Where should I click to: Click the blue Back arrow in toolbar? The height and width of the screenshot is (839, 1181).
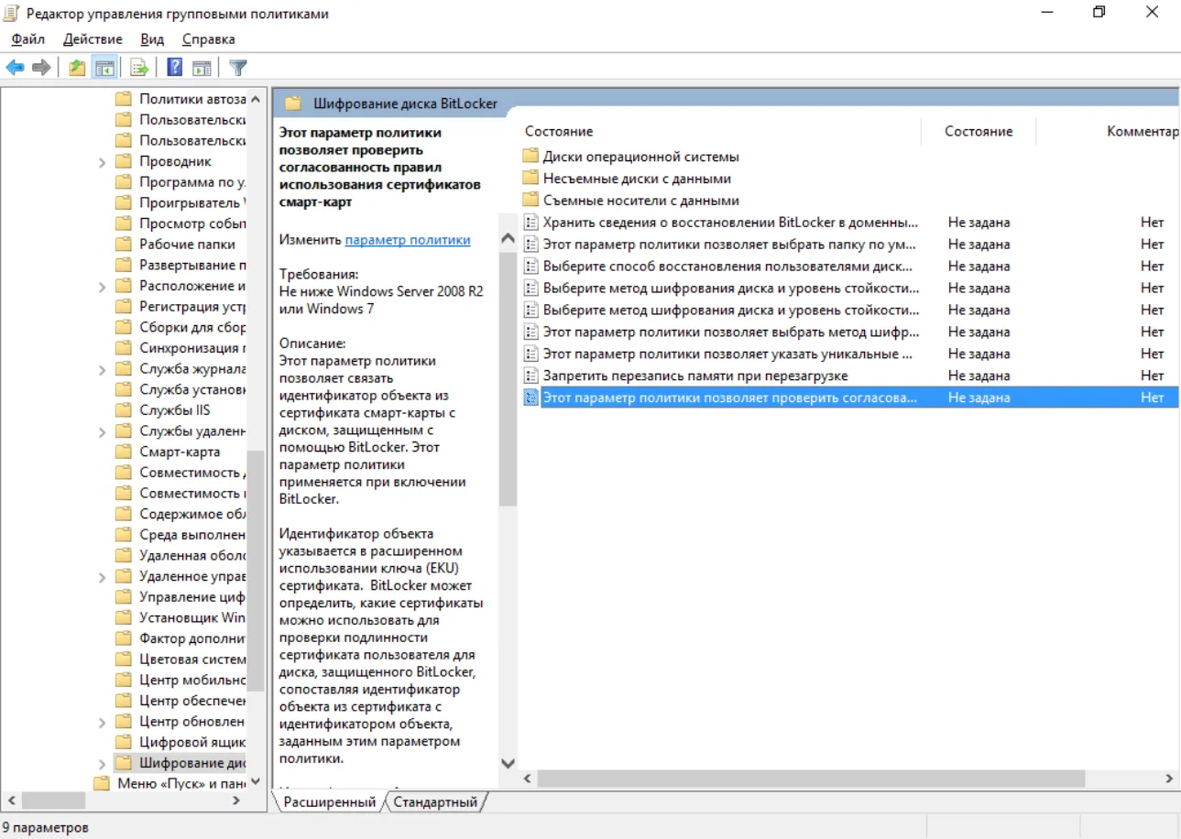[x=15, y=68]
